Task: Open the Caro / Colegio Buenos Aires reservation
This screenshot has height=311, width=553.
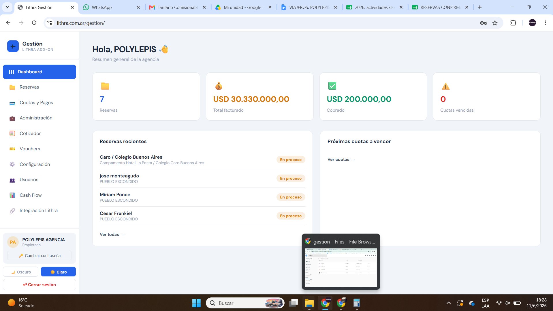Action: 202,160
